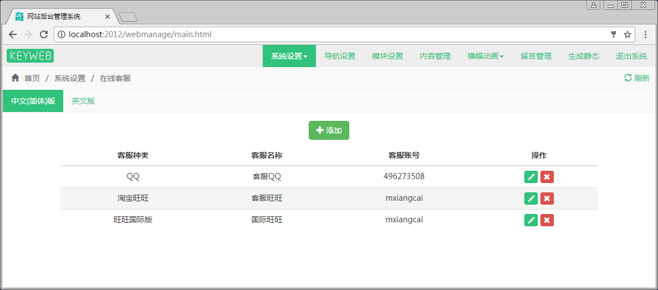Open 导航设置 in the top menu
658x290 pixels.
click(340, 56)
